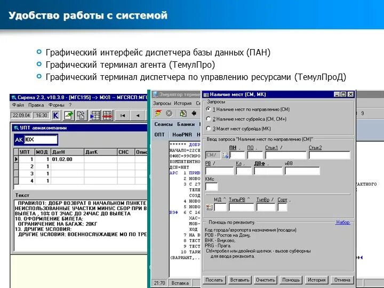Viewport: 384px width, 288px height.
Task: Click the Кл input field
Action: tap(244, 171)
